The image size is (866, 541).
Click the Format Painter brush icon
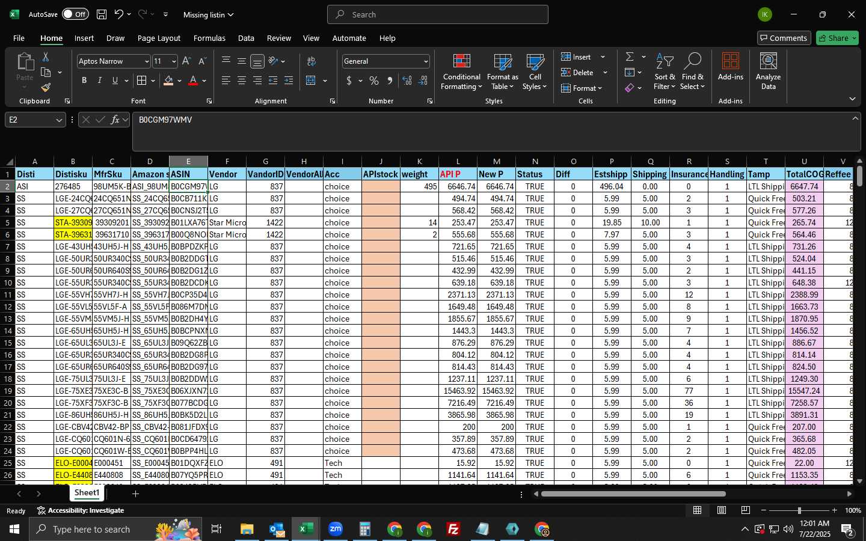coord(46,88)
